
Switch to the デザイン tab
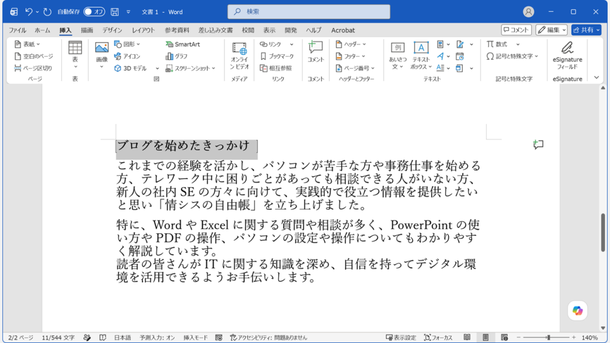click(x=112, y=30)
